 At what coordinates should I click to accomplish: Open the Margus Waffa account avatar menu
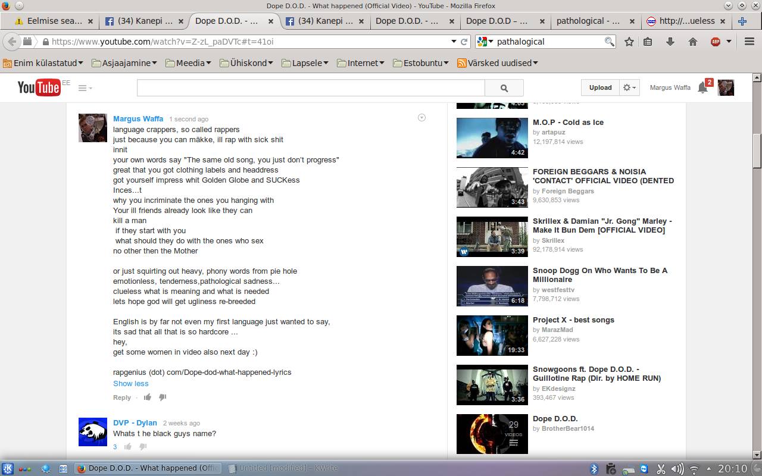726,87
